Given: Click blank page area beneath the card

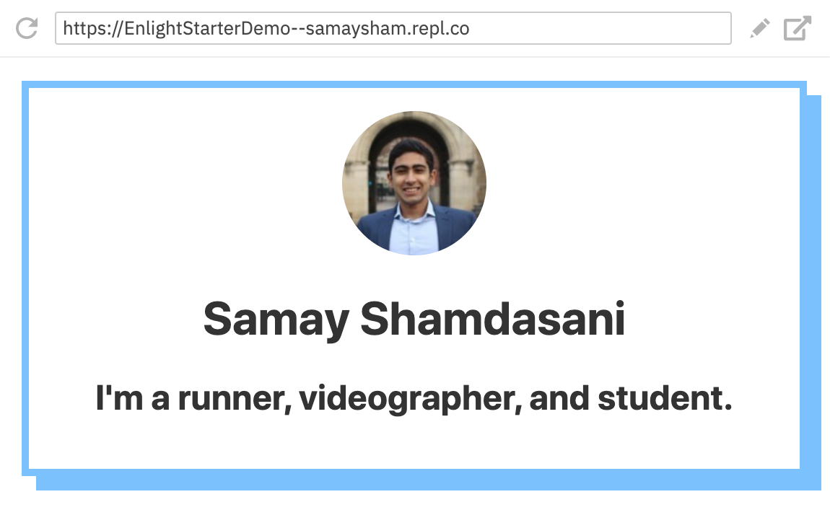Looking at the screenshot, I should [x=414, y=511].
